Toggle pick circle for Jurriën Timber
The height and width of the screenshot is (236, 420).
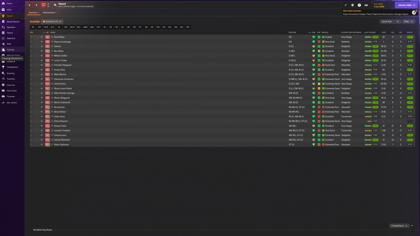pyautogui.click(x=31, y=60)
